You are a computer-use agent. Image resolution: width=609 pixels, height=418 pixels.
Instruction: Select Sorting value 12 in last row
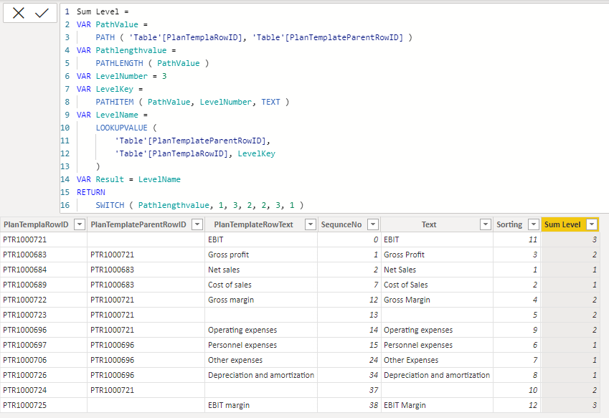517,405
